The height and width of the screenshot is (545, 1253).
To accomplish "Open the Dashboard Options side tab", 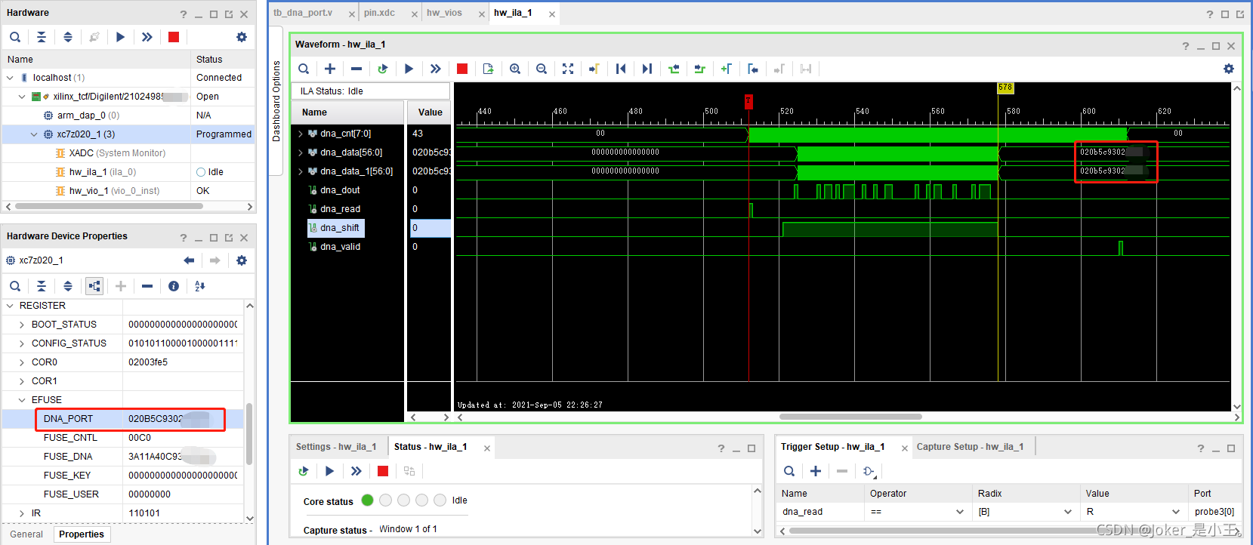I will point(276,101).
